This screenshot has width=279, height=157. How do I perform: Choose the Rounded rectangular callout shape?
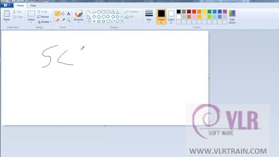[x=108, y=21]
